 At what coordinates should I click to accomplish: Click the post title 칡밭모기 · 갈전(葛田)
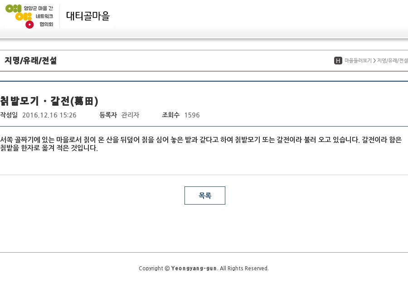click(x=49, y=101)
